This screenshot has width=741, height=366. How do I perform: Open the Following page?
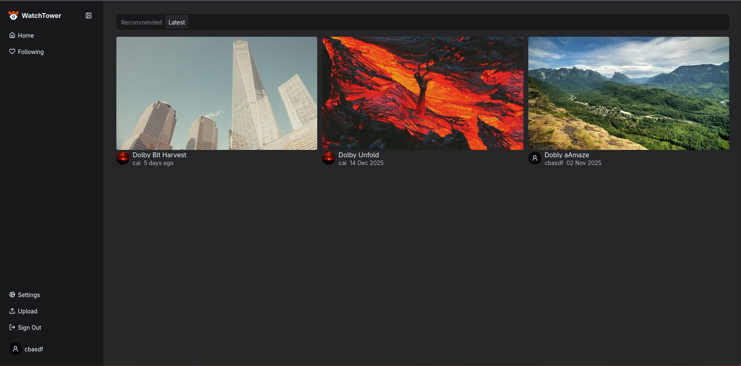point(31,52)
